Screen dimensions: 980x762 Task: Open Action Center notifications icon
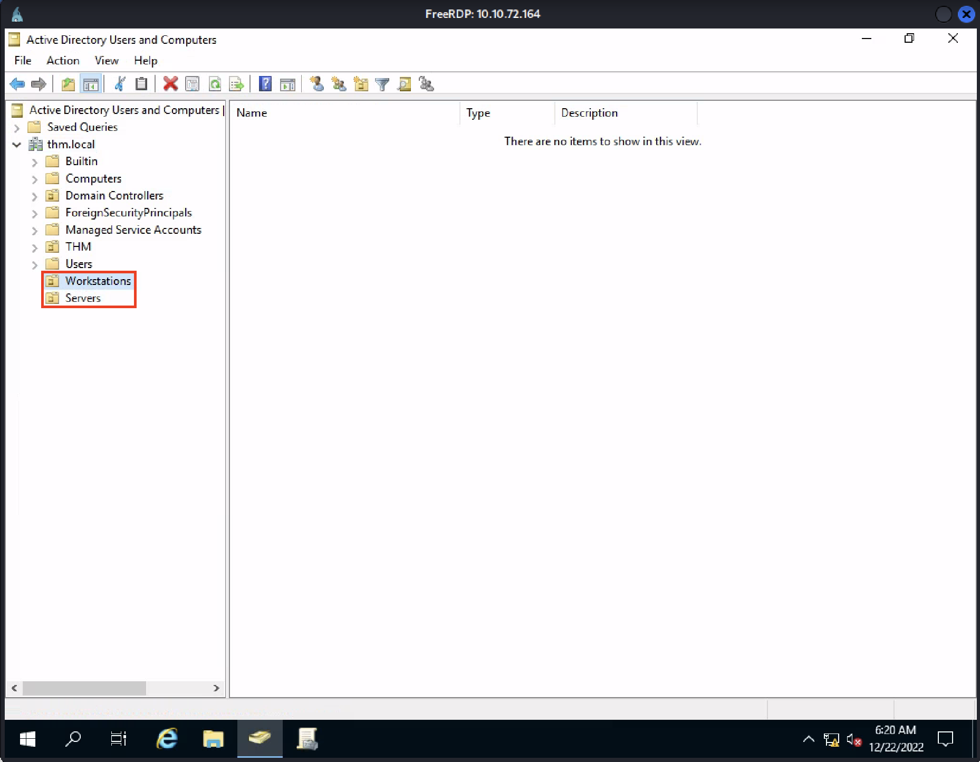[946, 739]
